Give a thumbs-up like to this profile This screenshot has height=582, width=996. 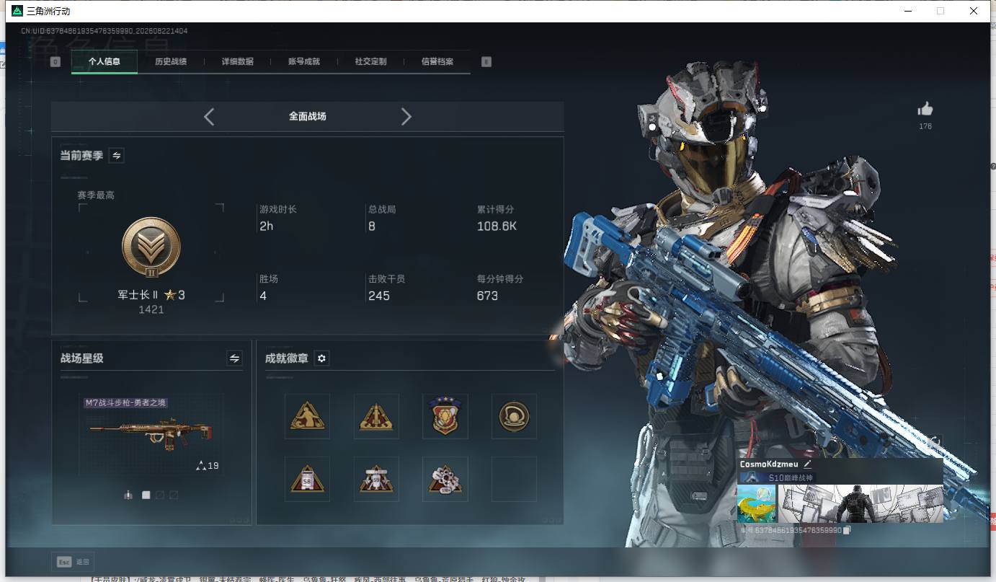[925, 109]
